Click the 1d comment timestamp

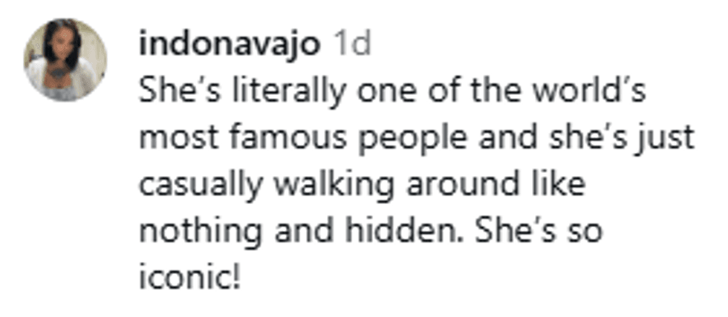(351, 45)
